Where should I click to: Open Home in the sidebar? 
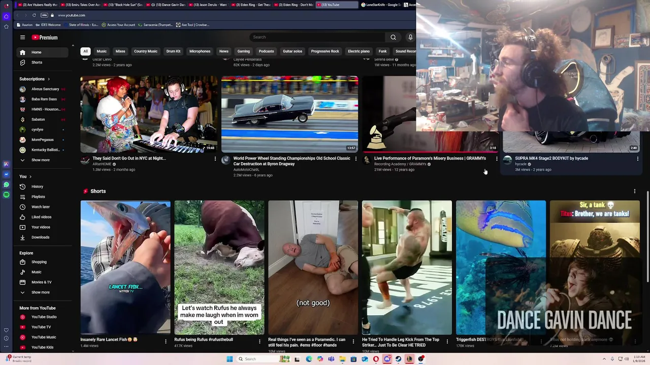[x=43, y=52]
